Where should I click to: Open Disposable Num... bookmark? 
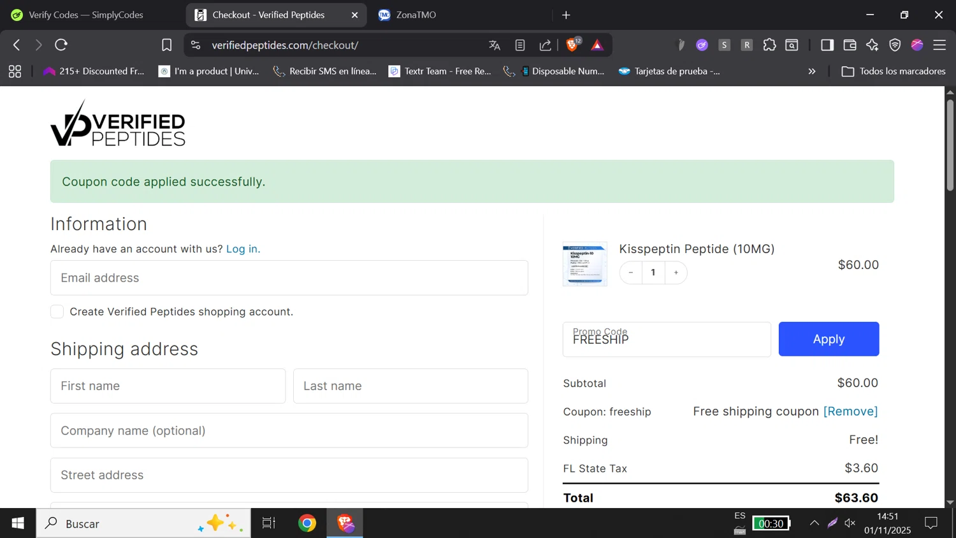point(554,71)
